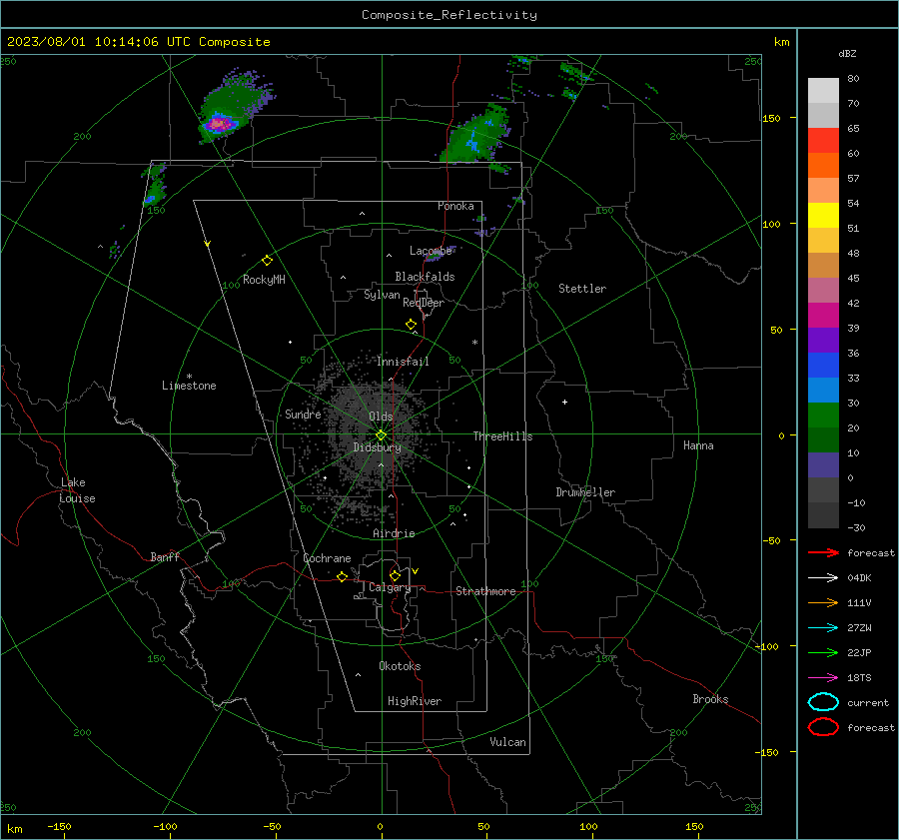
Task: Click the Calgary city label
Action: [390, 587]
